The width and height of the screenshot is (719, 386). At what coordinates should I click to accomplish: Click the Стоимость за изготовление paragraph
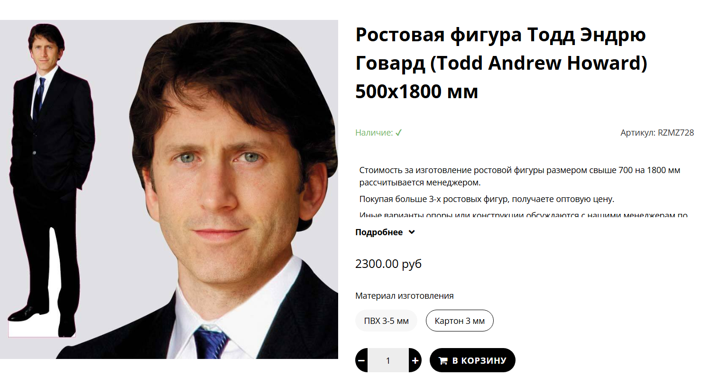520,176
